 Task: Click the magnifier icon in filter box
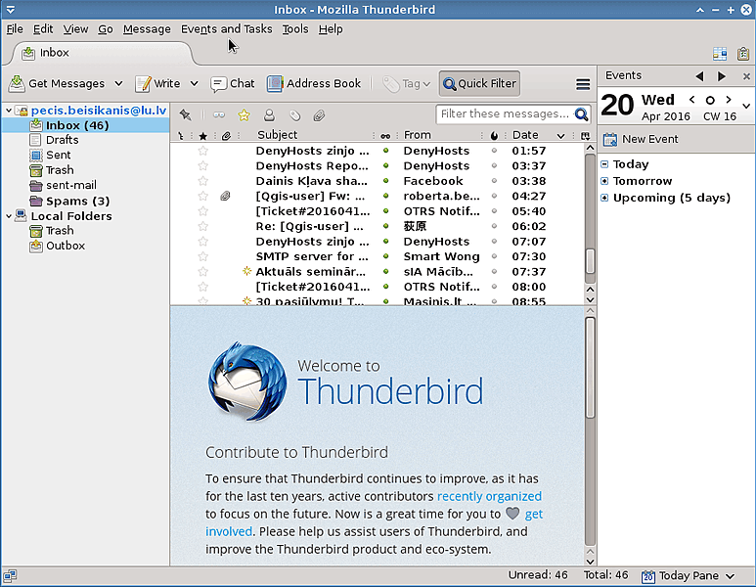tap(582, 114)
